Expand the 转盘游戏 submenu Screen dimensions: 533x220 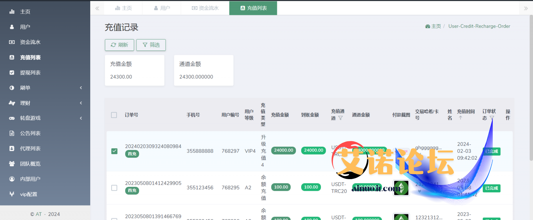81,118
